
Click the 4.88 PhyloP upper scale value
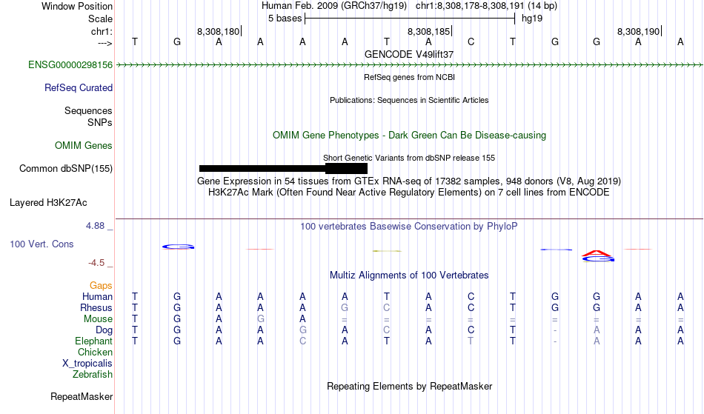pyautogui.click(x=96, y=226)
